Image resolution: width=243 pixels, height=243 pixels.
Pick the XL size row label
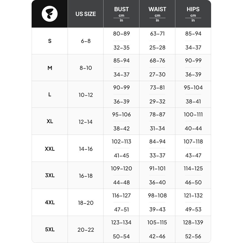tap(50, 122)
